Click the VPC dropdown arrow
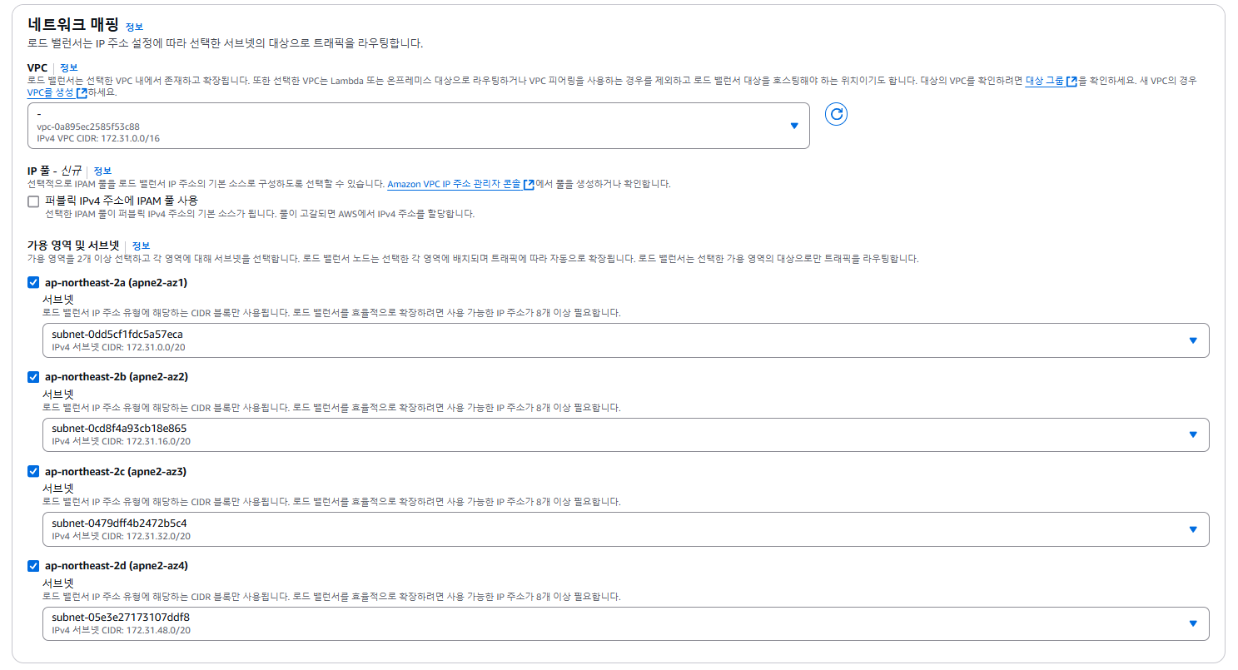Image resolution: width=1238 pixels, height=670 pixels. pos(793,126)
